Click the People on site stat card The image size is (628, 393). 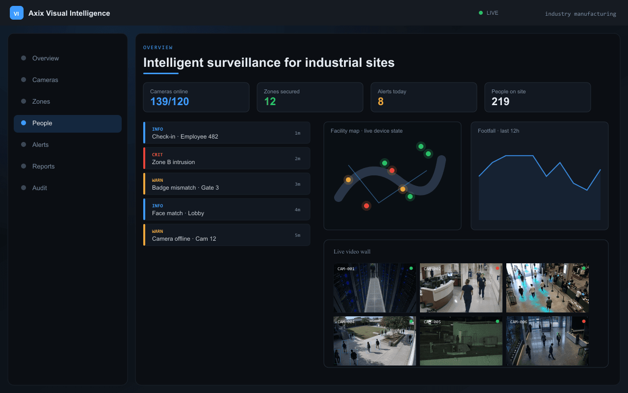(x=538, y=97)
